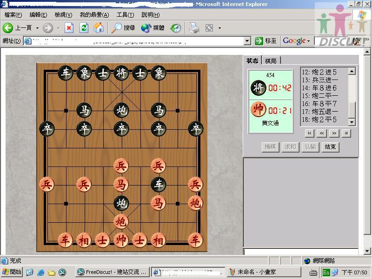
Task: Click the IE page icon in the address bar
Action: point(28,41)
